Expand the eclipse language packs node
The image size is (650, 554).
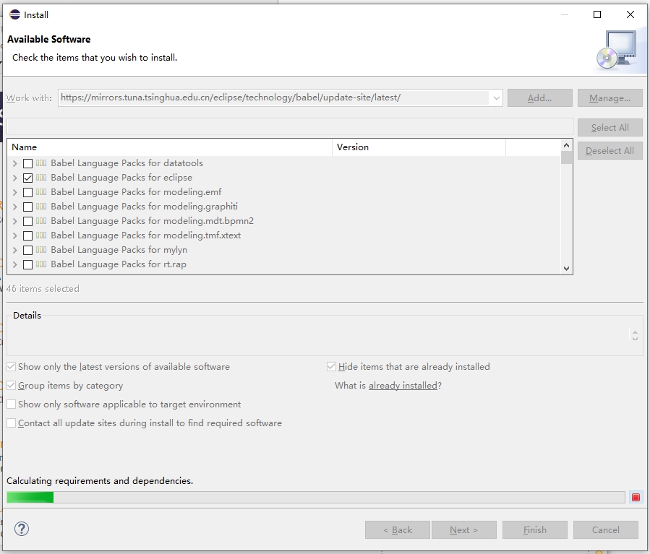[15, 178]
